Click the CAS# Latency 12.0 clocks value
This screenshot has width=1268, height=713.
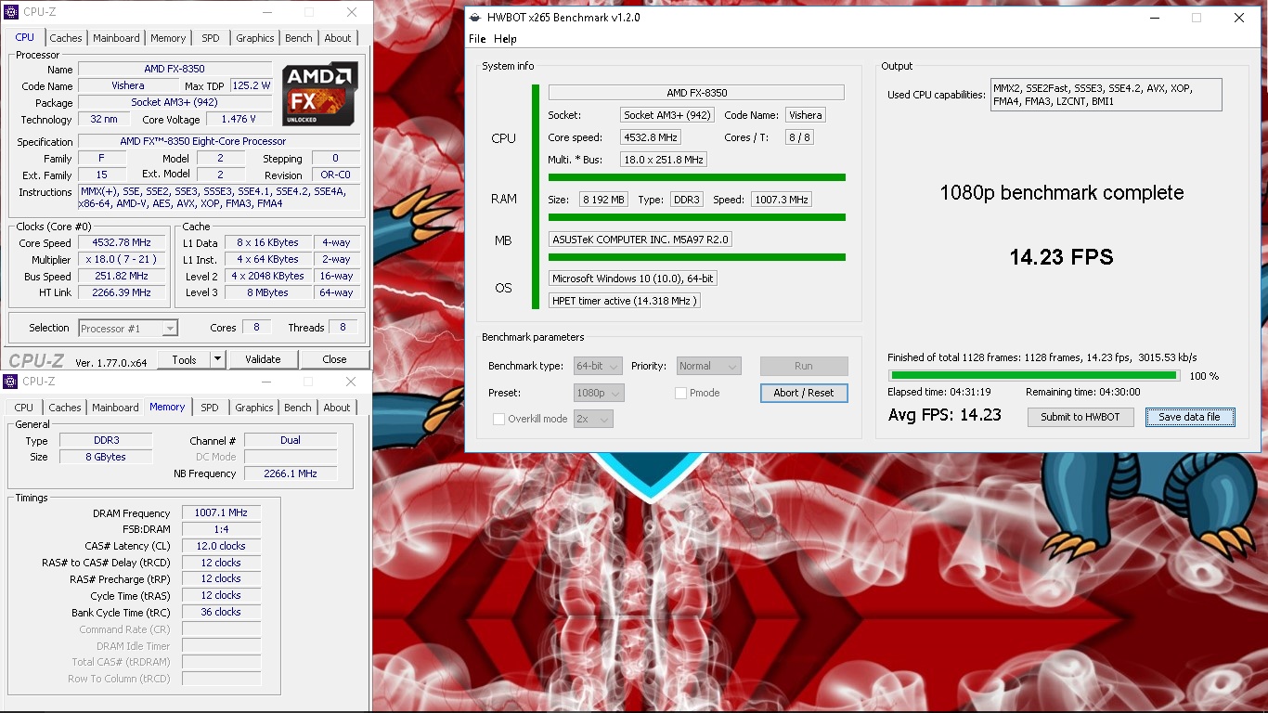[221, 546]
